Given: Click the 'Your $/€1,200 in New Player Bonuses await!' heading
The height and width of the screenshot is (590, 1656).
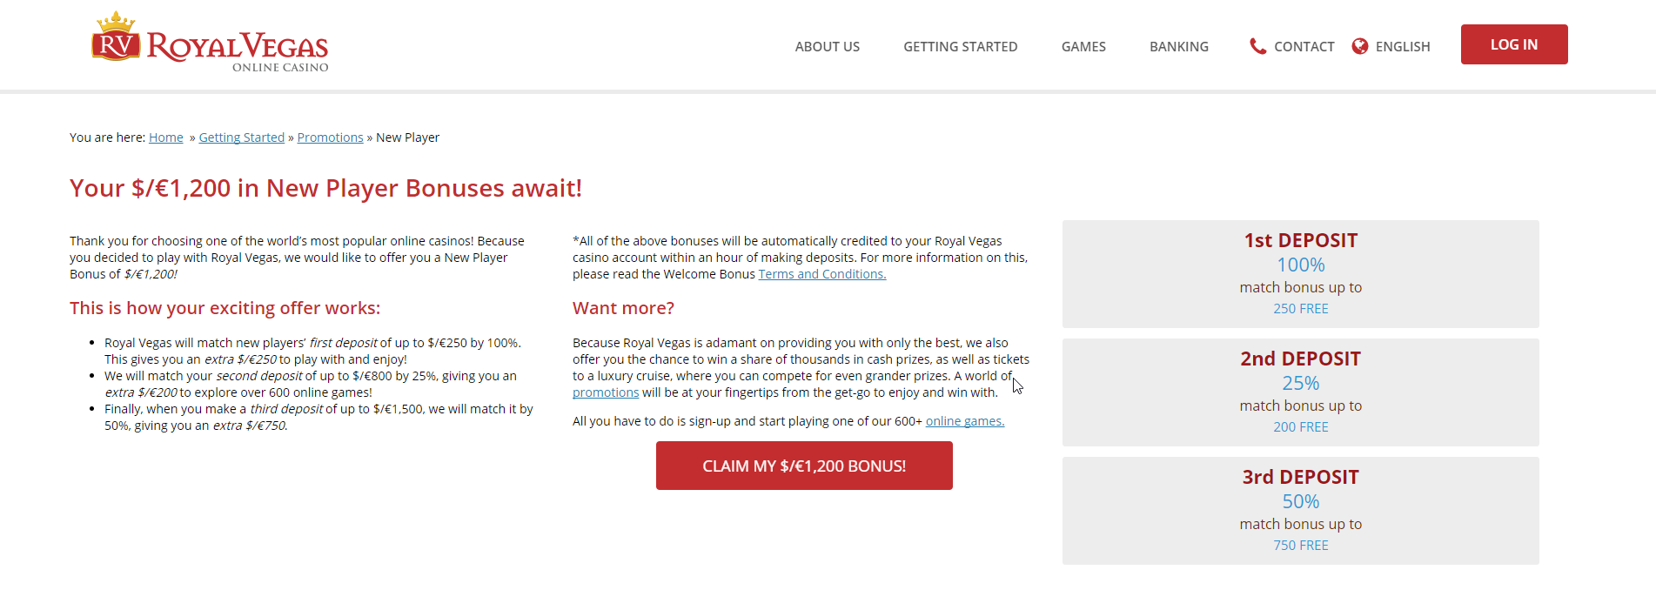Looking at the screenshot, I should click(x=325, y=188).
